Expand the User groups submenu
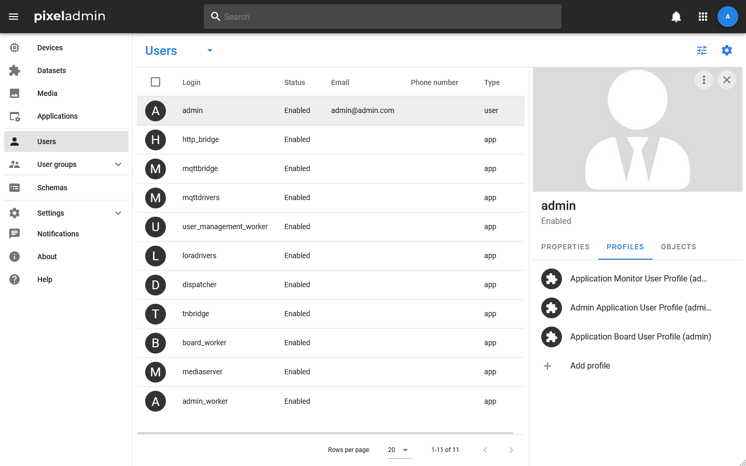This screenshot has width=746, height=466. (x=118, y=164)
